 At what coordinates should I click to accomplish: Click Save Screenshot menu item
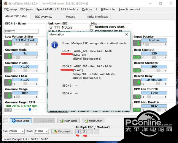(x=129, y=9)
